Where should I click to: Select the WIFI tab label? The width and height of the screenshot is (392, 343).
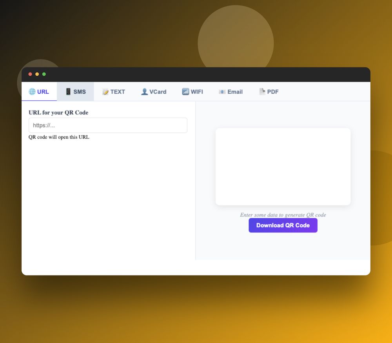click(x=197, y=92)
